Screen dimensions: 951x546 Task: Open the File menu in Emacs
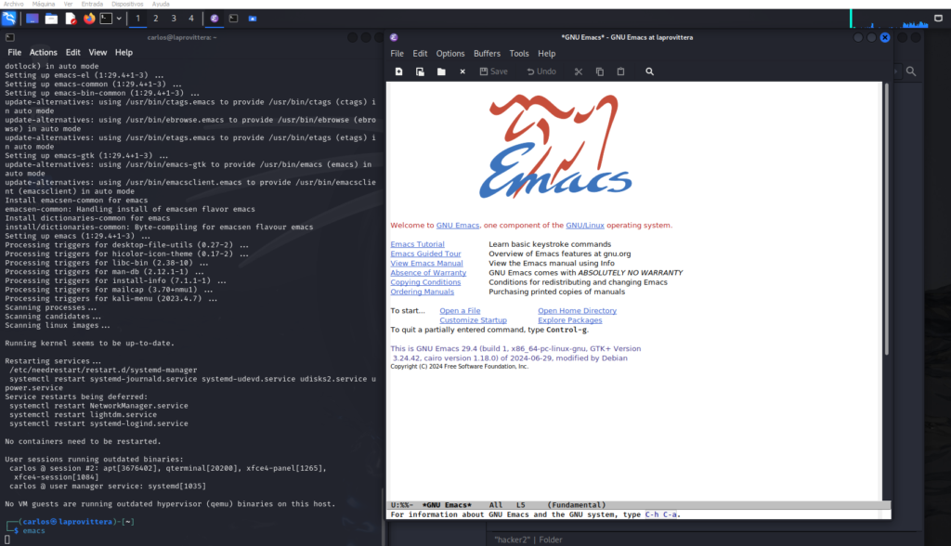tap(397, 54)
